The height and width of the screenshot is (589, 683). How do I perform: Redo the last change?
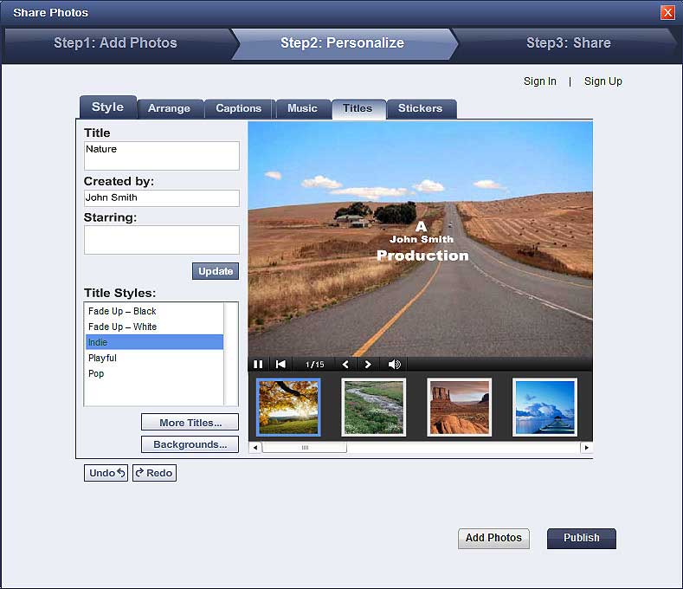pos(154,473)
